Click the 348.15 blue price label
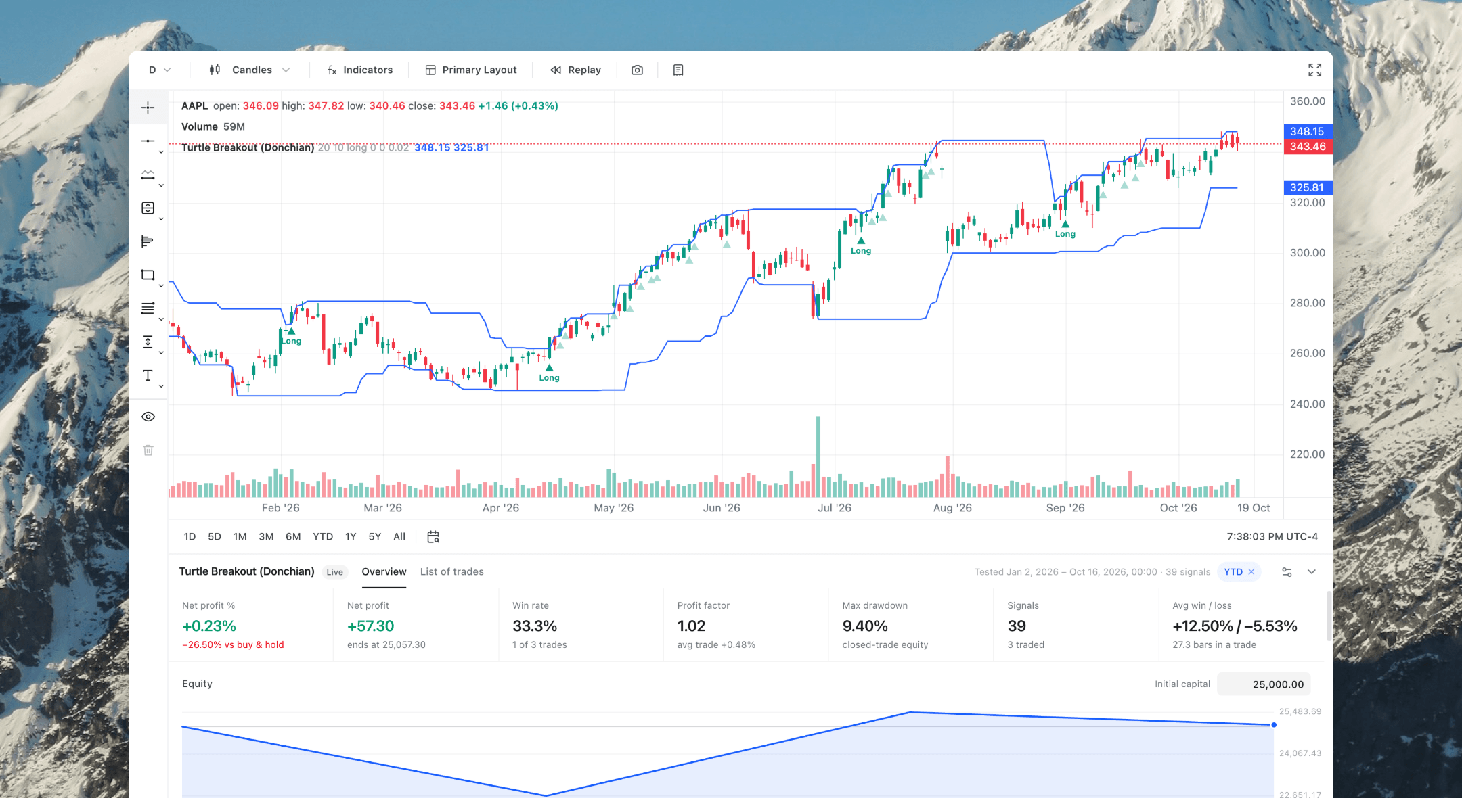The image size is (1462, 798). [1307, 131]
